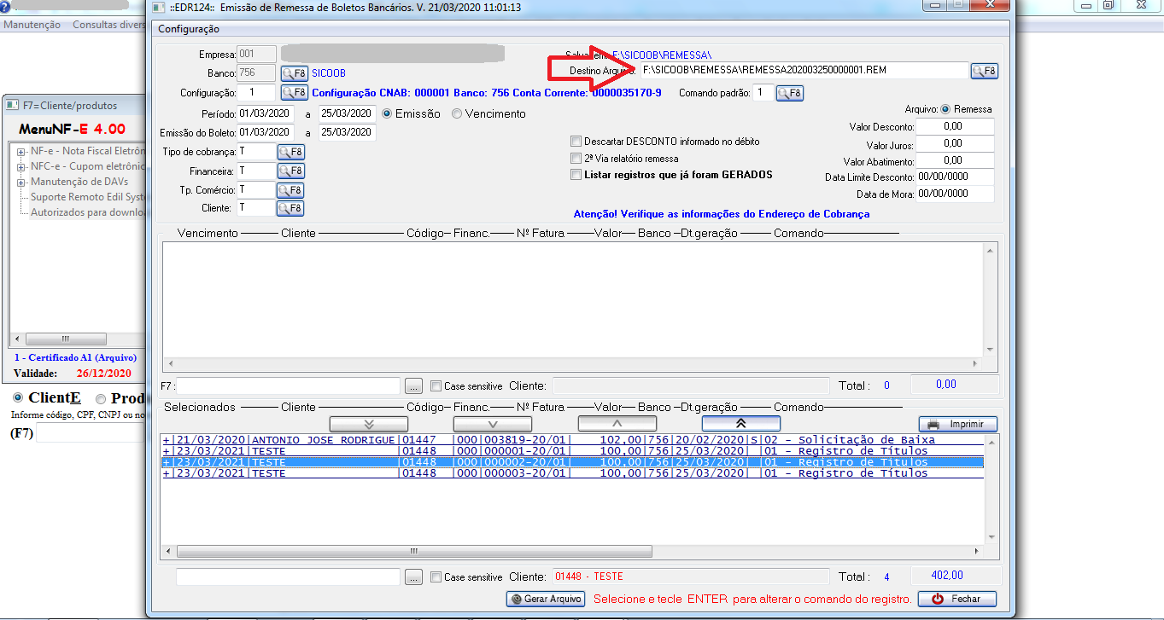This screenshot has height=620, width=1164.
Task: Click the Valor Desconto input field
Action: [x=956, y=127]
